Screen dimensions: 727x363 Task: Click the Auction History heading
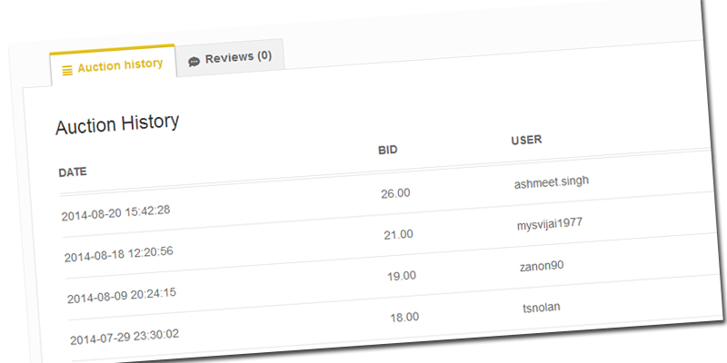[x=117, y=124]
